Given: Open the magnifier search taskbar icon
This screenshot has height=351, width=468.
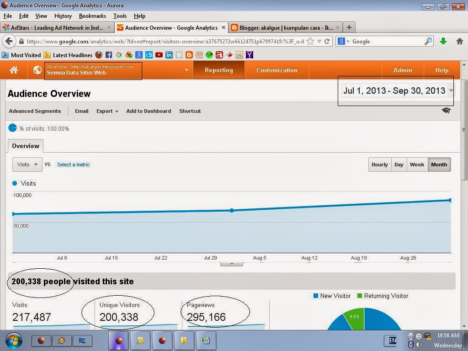Looking at the screenshot, I should [140, 340].
